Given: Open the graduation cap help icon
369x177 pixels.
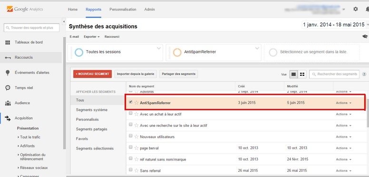Looking at the screenshot, I should tap(365, 36).
